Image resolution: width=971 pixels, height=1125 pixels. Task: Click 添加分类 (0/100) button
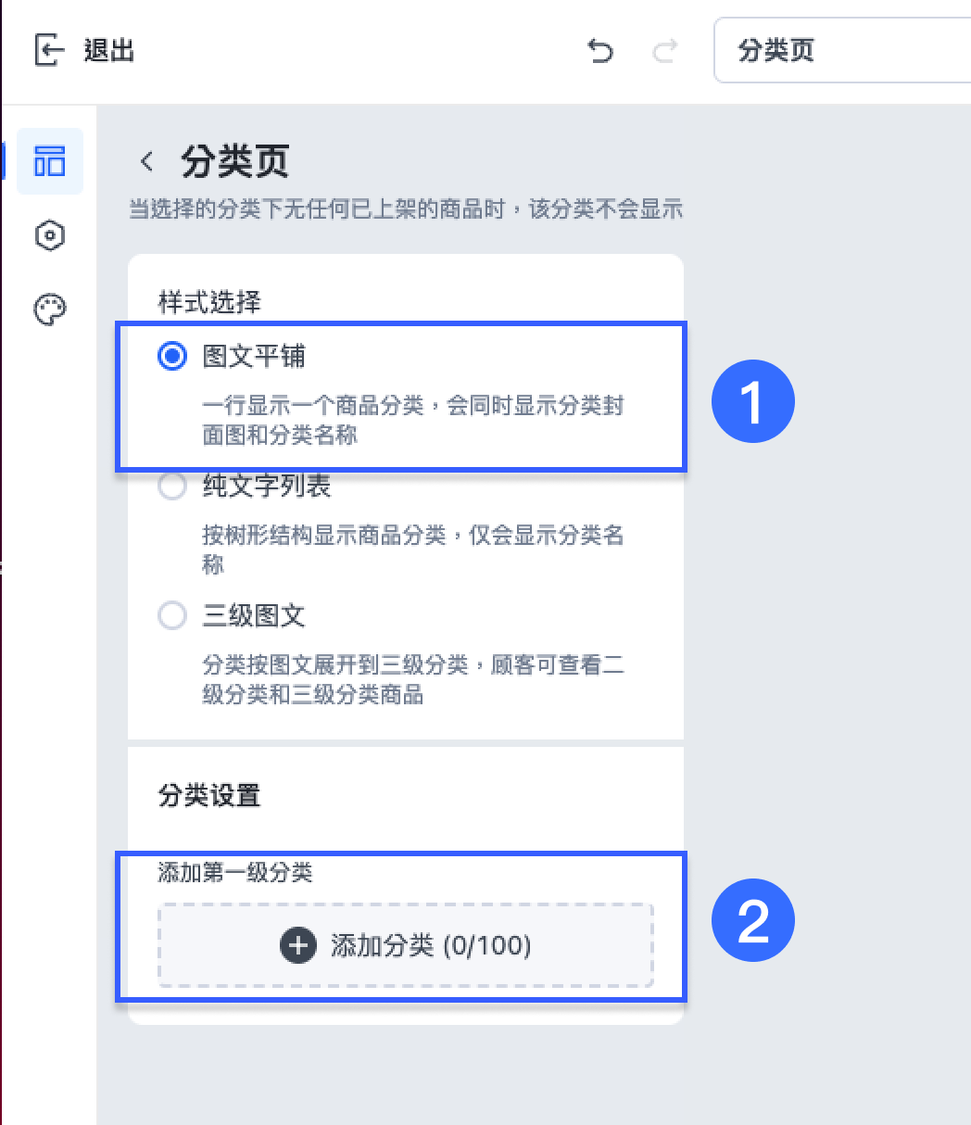[x=406, y=945]
